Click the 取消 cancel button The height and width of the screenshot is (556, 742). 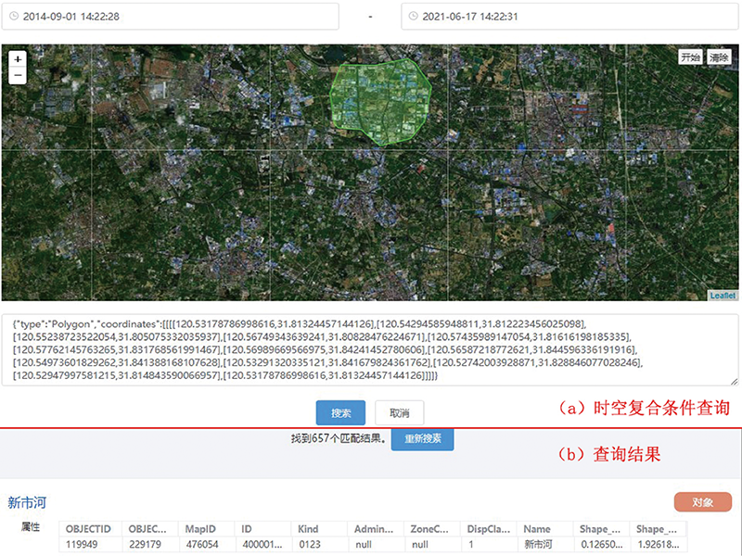(399, 412)
